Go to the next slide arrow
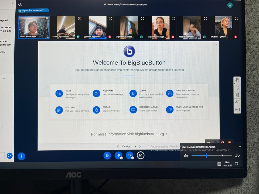259x194 pixels. click(140, 146)
